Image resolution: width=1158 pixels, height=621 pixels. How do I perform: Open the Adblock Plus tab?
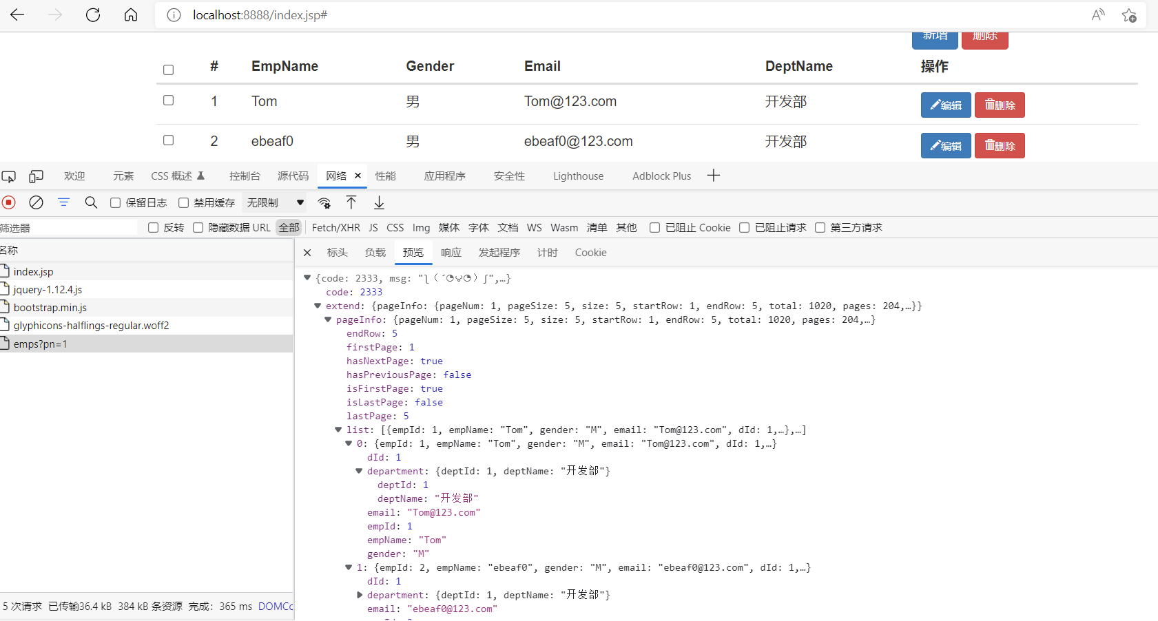point(661,176)
